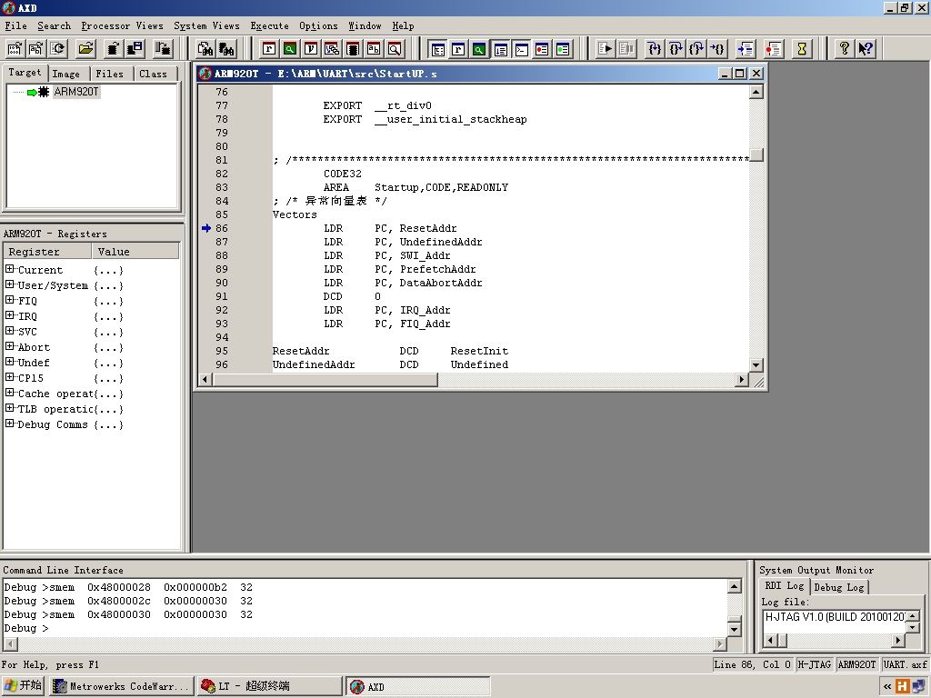
Task: Click the Windows Start button on the taskbar
Action: (x=23, y=686)
